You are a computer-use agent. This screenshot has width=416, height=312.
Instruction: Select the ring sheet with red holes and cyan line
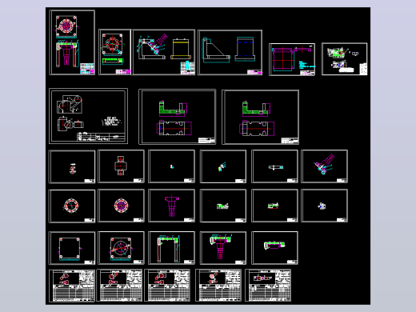click(x=72, y=206)
